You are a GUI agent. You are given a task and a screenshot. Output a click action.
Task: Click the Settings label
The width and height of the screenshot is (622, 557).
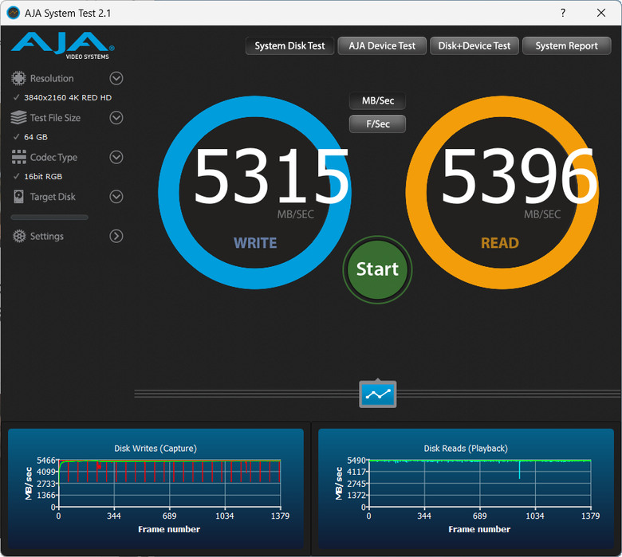click(47, 237)
